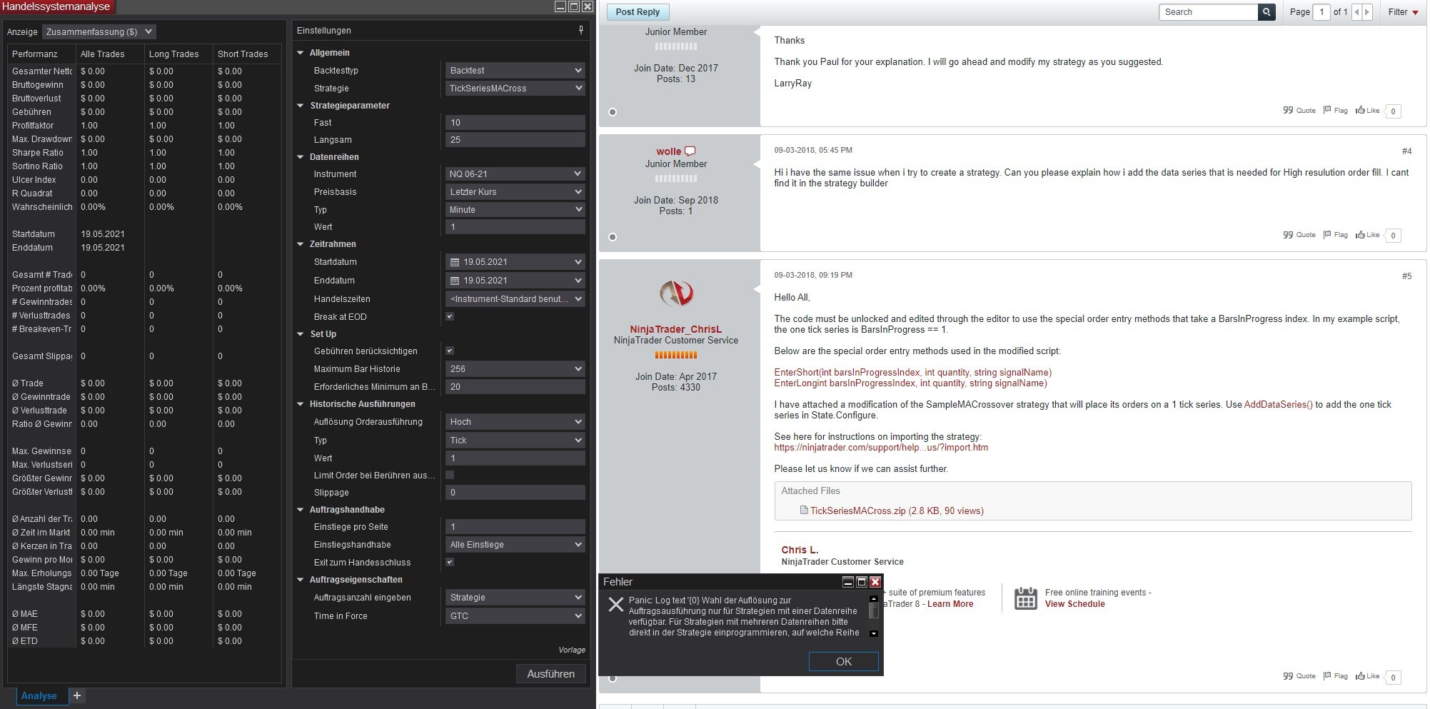Open the Strategie TickSeriesMACross dropdown
1430x709 pixels.
[515, 89]
